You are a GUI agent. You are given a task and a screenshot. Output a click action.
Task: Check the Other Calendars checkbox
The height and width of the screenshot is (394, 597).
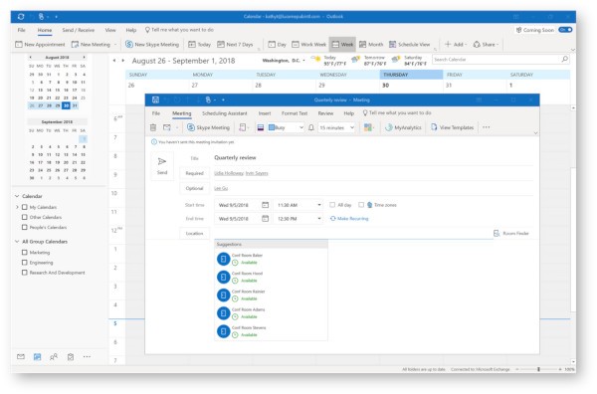(x=25, y=217)
